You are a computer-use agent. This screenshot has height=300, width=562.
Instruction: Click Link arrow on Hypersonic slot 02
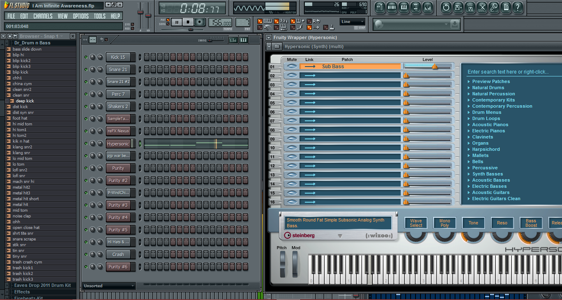pos(310,75)
